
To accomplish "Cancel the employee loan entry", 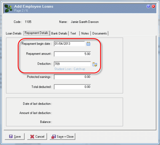I will tap(37, 136).
